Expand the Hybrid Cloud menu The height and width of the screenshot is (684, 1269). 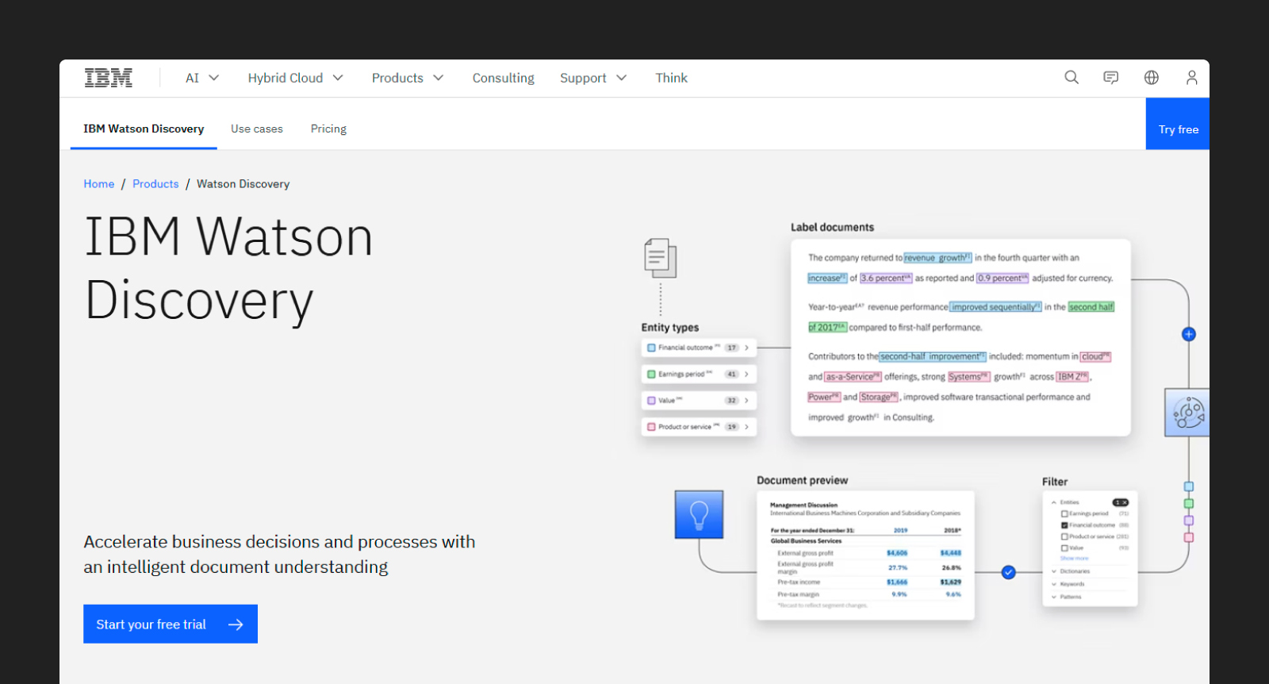(295, 78)
